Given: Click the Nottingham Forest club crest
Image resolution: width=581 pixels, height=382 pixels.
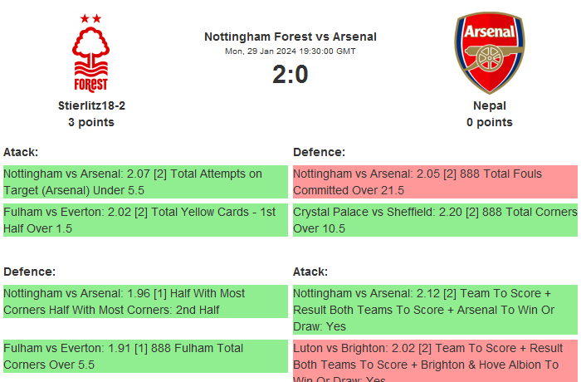Looking at the screenshot, I should [90, 52].
